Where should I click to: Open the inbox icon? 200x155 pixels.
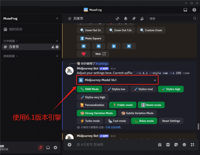click(x=185, y=10)
